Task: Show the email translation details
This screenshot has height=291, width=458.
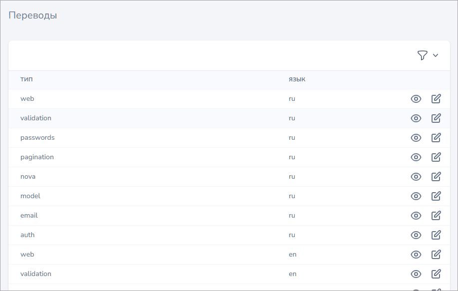Action: coord(416,216)
